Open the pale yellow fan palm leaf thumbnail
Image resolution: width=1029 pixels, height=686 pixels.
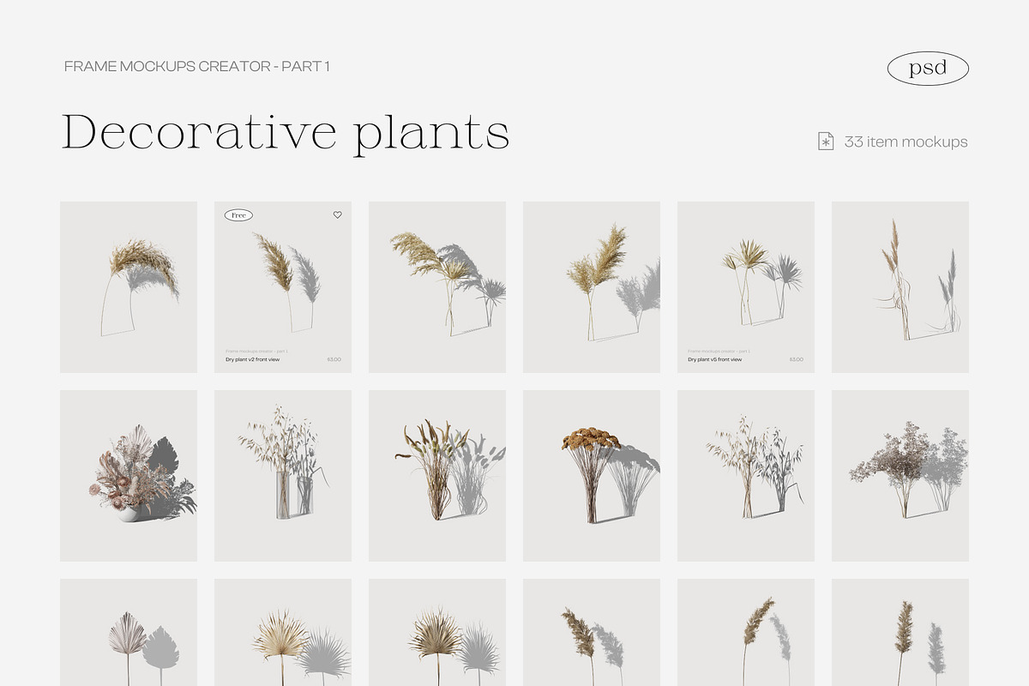pos(283,633)
